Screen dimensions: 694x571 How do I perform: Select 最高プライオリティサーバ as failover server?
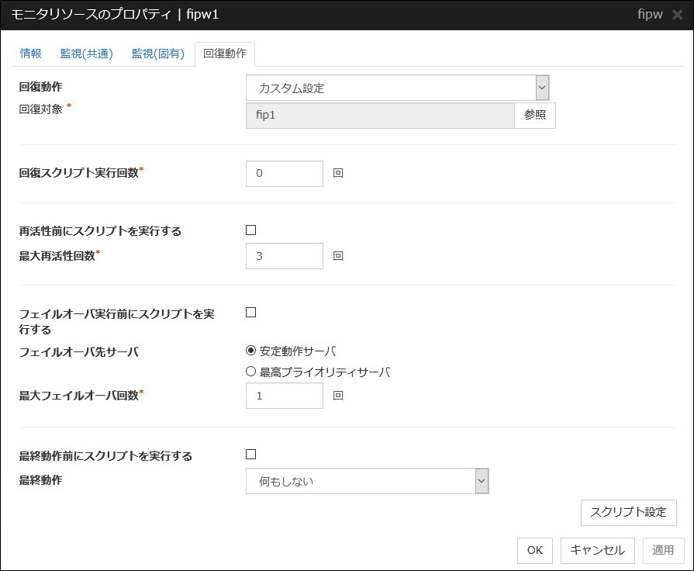point(250,371)
